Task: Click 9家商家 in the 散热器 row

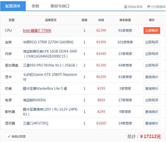Action: pos(125,112)
